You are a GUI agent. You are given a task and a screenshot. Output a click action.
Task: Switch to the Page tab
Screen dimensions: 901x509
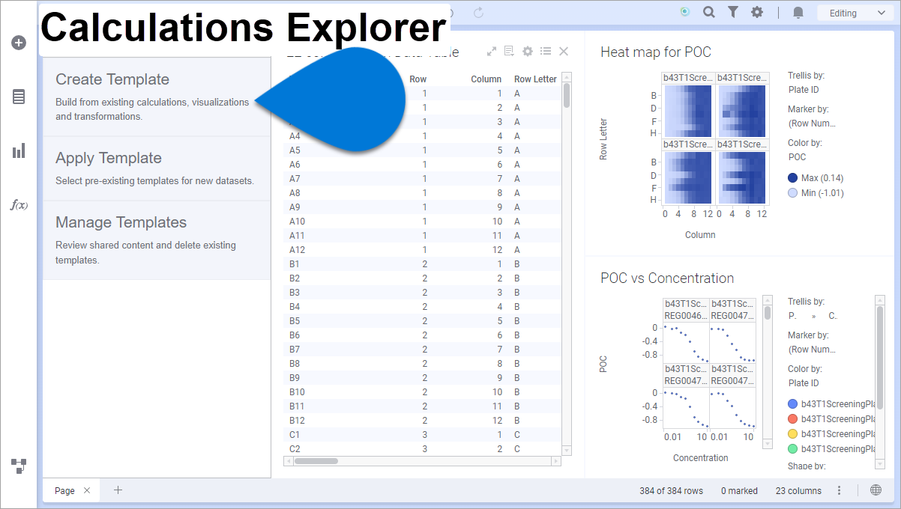click(x=64, y=490)
